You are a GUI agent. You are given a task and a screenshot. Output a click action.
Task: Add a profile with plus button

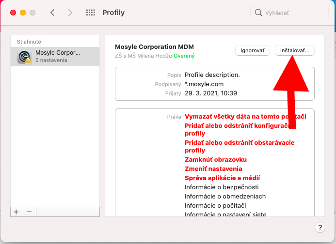[x=16, y=212]
